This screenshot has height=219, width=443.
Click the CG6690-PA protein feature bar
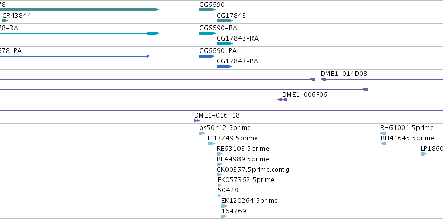207,56
